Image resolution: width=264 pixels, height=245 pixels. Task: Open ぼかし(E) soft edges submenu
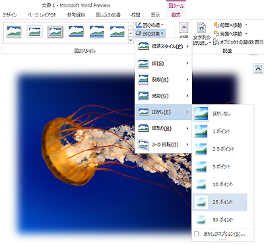pos(164,112)
